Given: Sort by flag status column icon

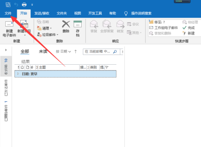Looking at the screenshot, I should click(107, 67).
